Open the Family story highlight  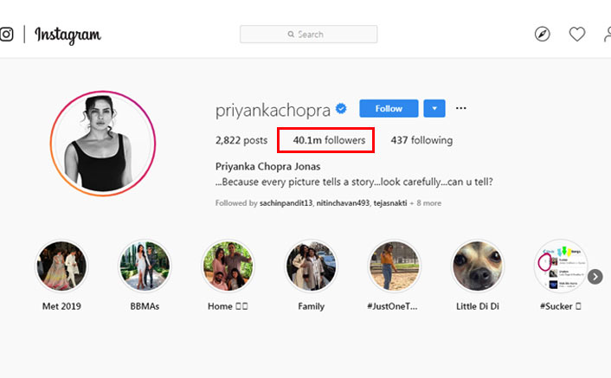(311, 266)
